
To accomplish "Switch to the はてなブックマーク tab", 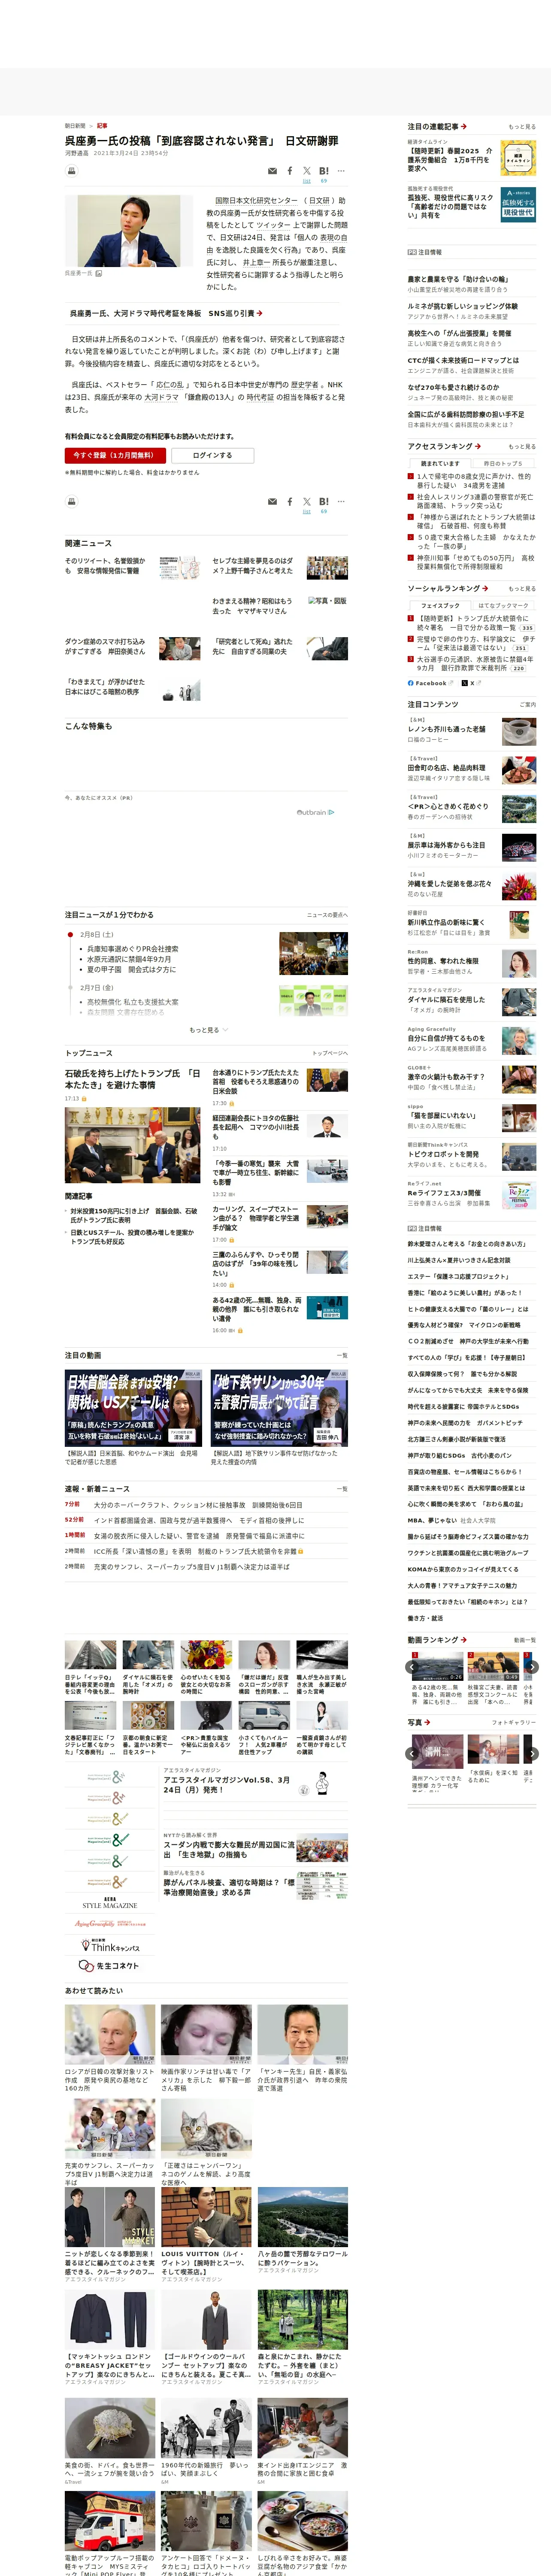I will click(503, 606).
